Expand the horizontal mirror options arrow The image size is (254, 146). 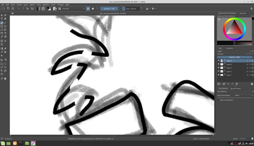150,9
